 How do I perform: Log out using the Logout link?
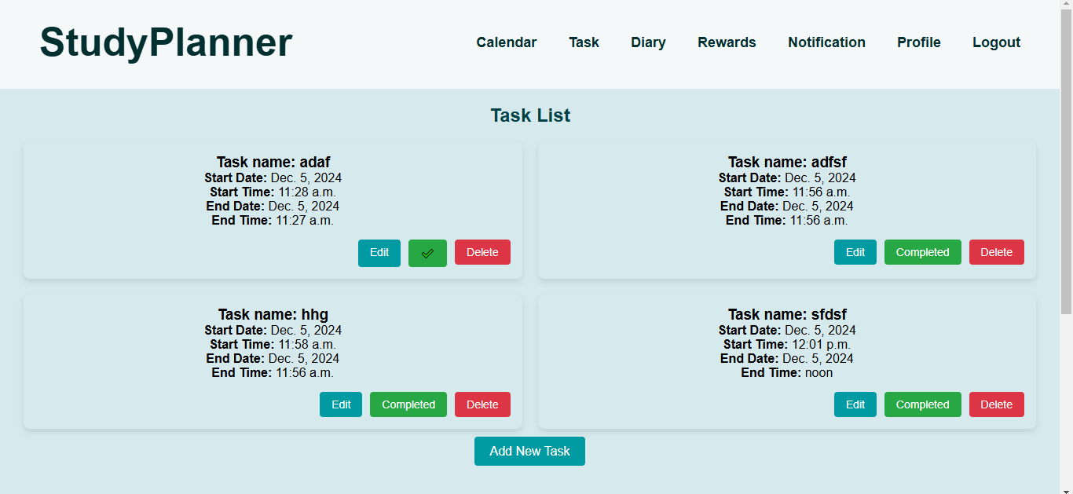click(996, 42)
